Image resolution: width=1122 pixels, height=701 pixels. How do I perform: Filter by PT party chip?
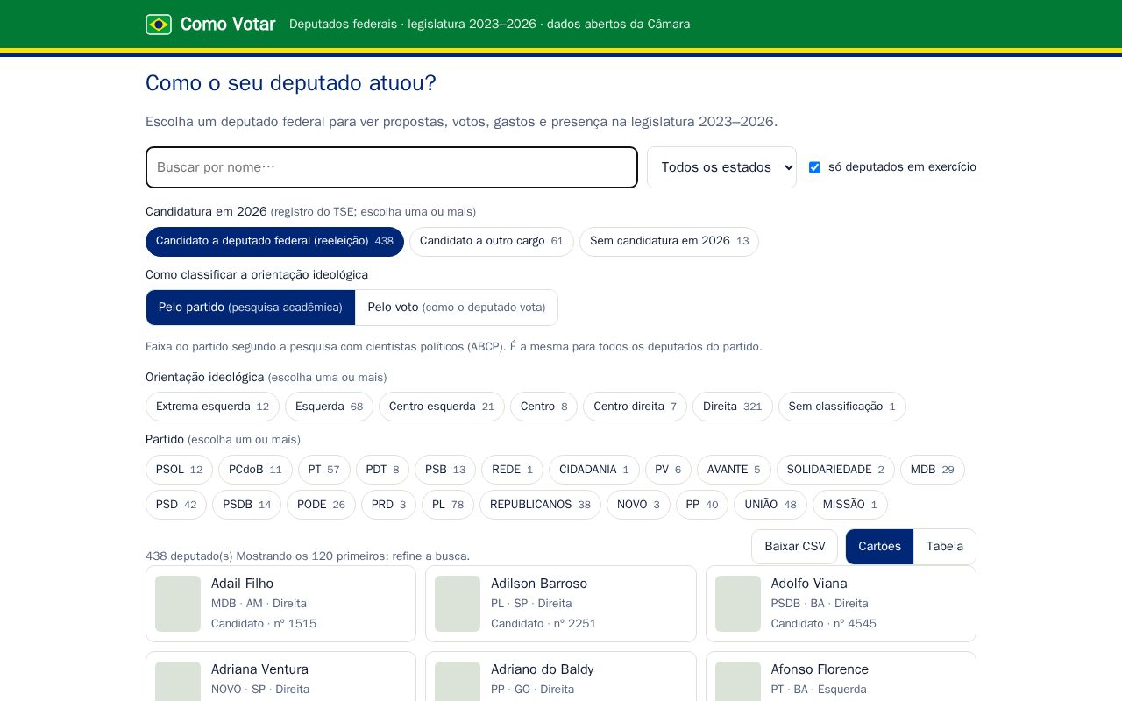click(324, 470)
